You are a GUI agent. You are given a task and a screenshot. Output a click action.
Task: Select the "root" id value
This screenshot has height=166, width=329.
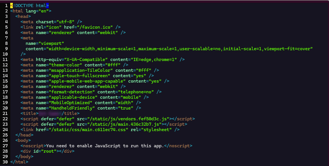[x=49, y=151]
